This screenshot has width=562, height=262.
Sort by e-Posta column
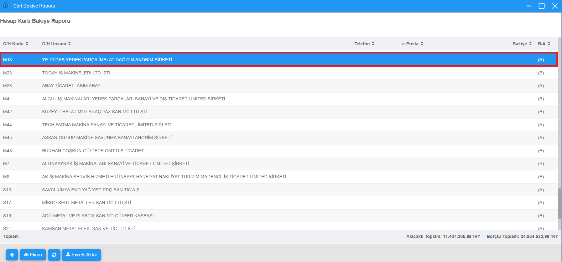(413, 44)
